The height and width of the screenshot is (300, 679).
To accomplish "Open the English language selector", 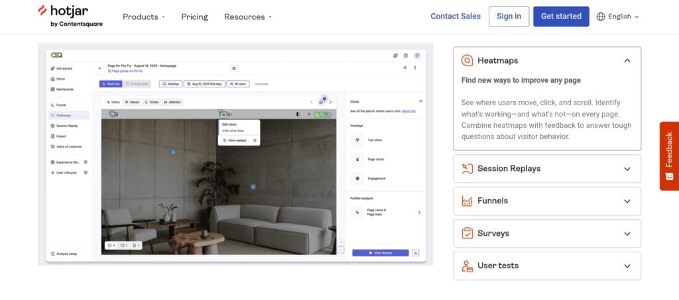I will (x=618, y=17).
